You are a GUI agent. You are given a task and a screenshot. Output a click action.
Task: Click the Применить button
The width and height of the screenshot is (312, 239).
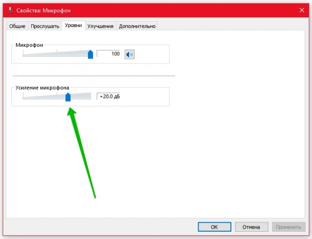[x=289, y=227]
